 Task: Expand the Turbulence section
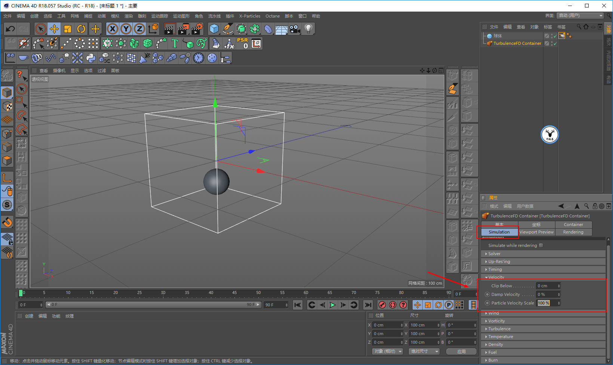[543, 329]
